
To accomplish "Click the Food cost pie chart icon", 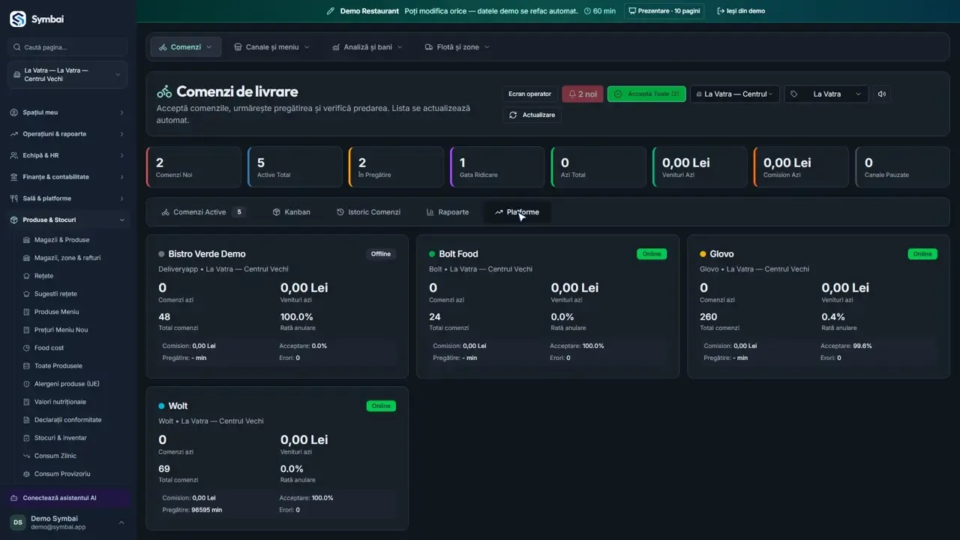I will 27,348.
